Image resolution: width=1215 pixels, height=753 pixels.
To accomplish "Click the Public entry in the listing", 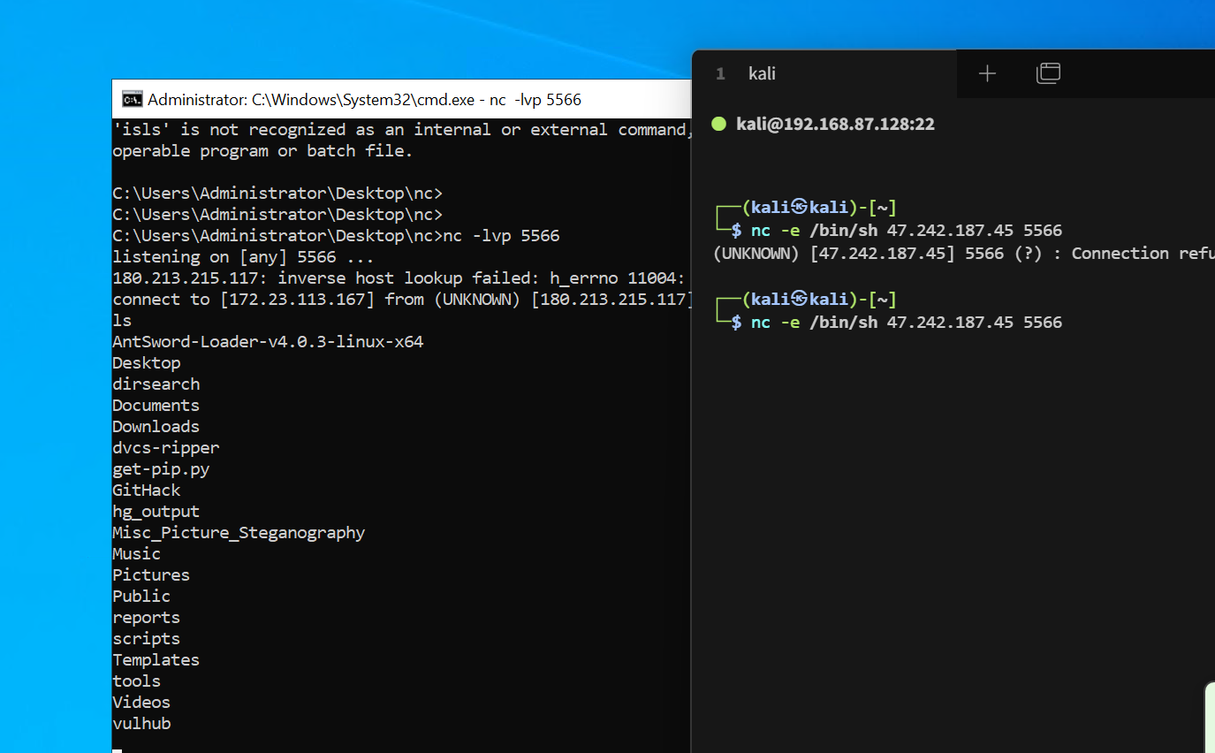I will [141, 597].
